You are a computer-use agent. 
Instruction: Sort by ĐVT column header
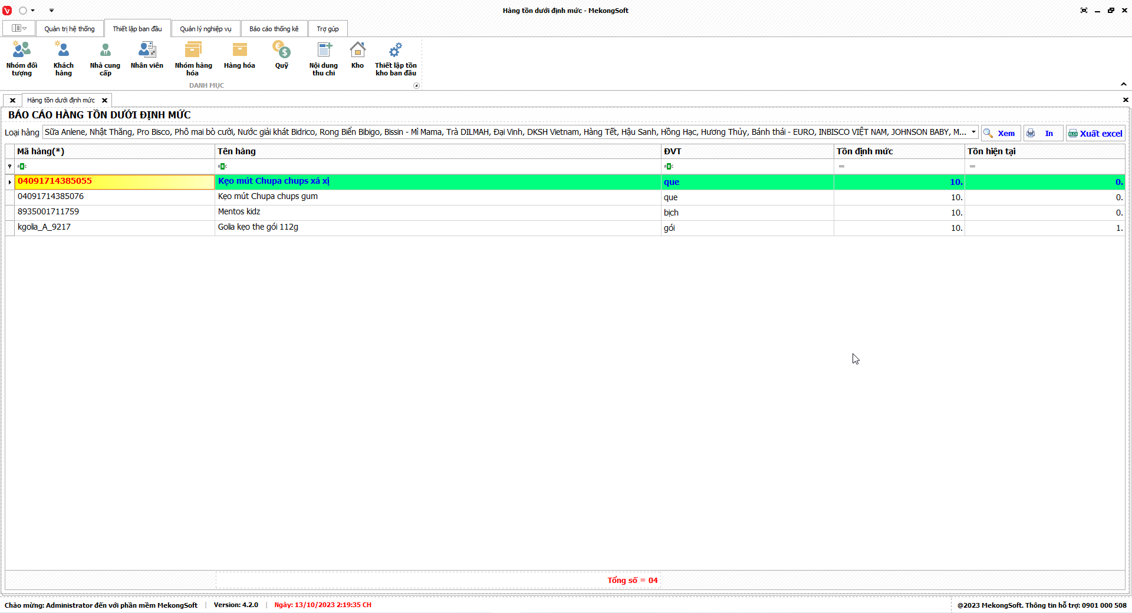748,151
